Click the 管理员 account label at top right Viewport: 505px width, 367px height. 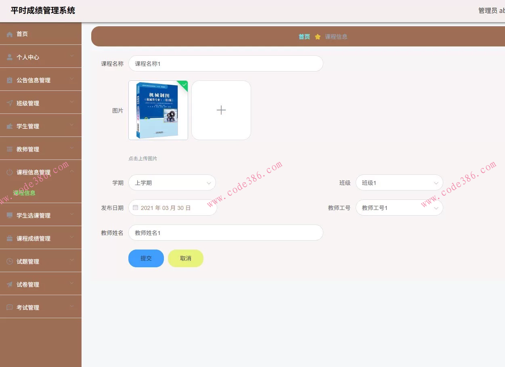[x=488, y=10]
